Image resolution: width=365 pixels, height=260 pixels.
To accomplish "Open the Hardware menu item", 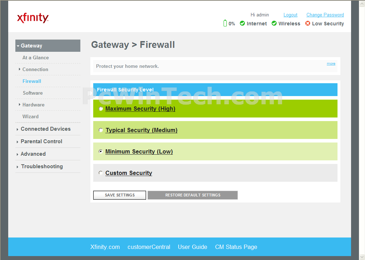I will tap(34, 105).
